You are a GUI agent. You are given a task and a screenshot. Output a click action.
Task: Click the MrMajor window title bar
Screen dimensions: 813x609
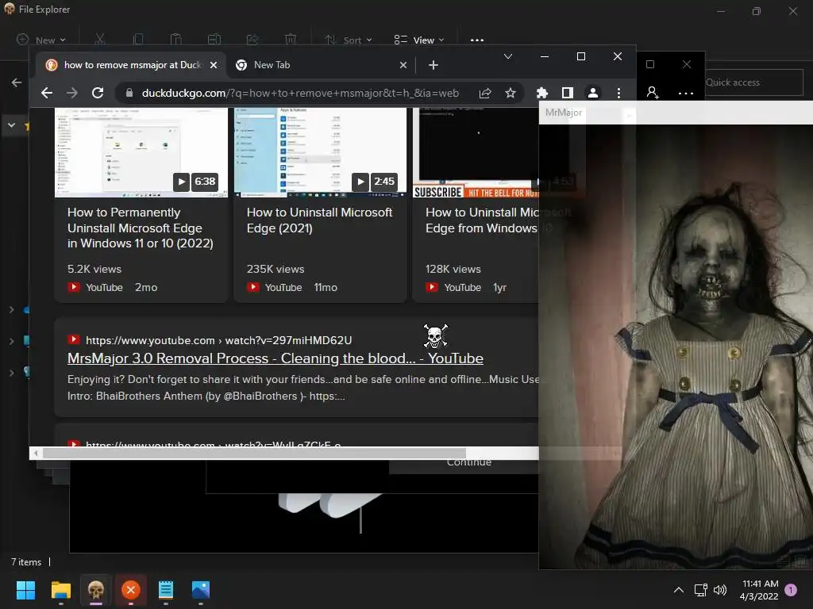click(676, 113)
